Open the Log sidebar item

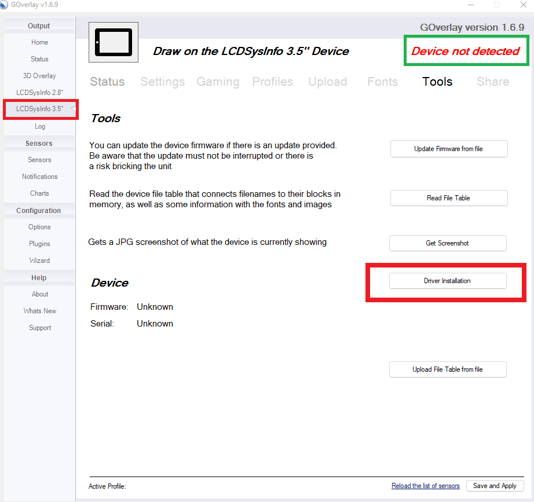[39, 126]
